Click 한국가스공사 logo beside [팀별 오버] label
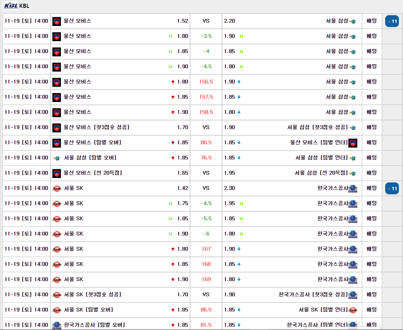 pyautogui.click(x=56, y=325)
